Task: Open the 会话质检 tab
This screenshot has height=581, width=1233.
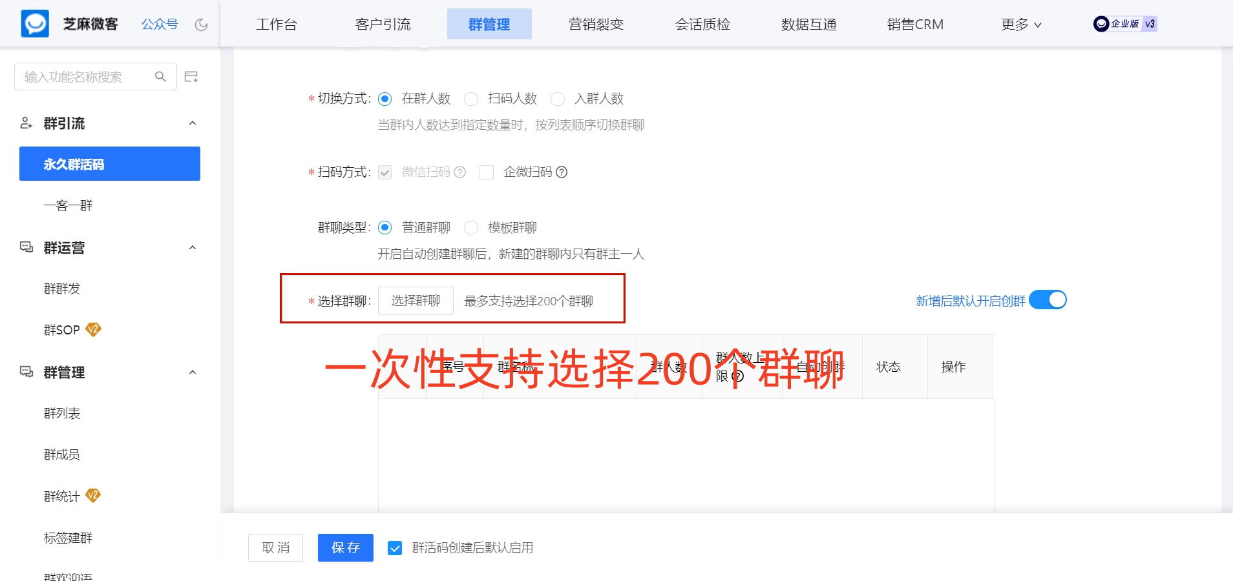Action: (x=702, y=25)
